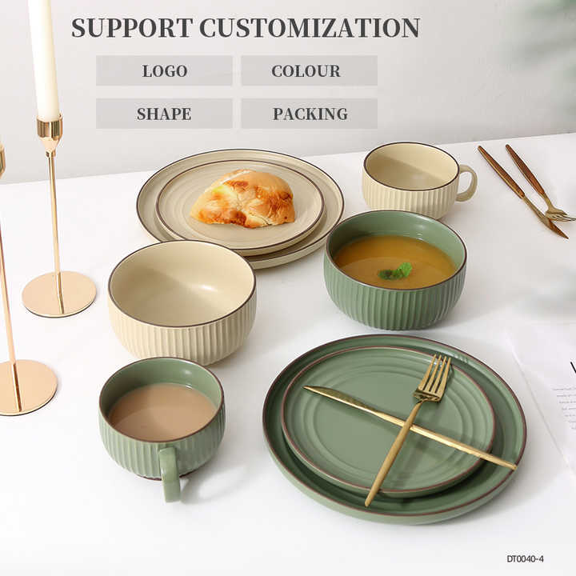This screenshot has height=576, width=576.
Task: Click the mint leaf in the soup
Action: pos(396,272)
